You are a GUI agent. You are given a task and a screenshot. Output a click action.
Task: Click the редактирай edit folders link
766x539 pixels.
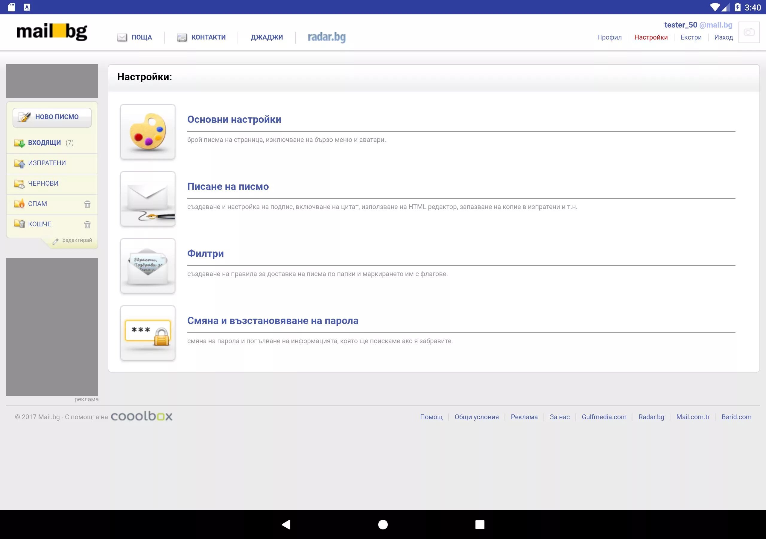[77, 240]
